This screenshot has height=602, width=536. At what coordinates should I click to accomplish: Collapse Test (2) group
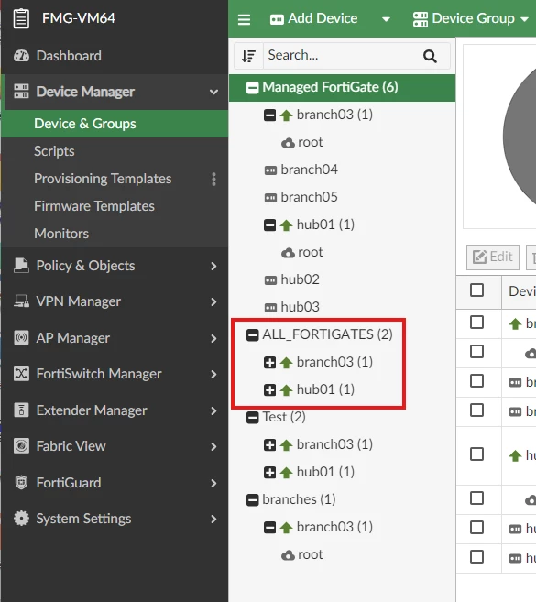[x=252, y=417]
